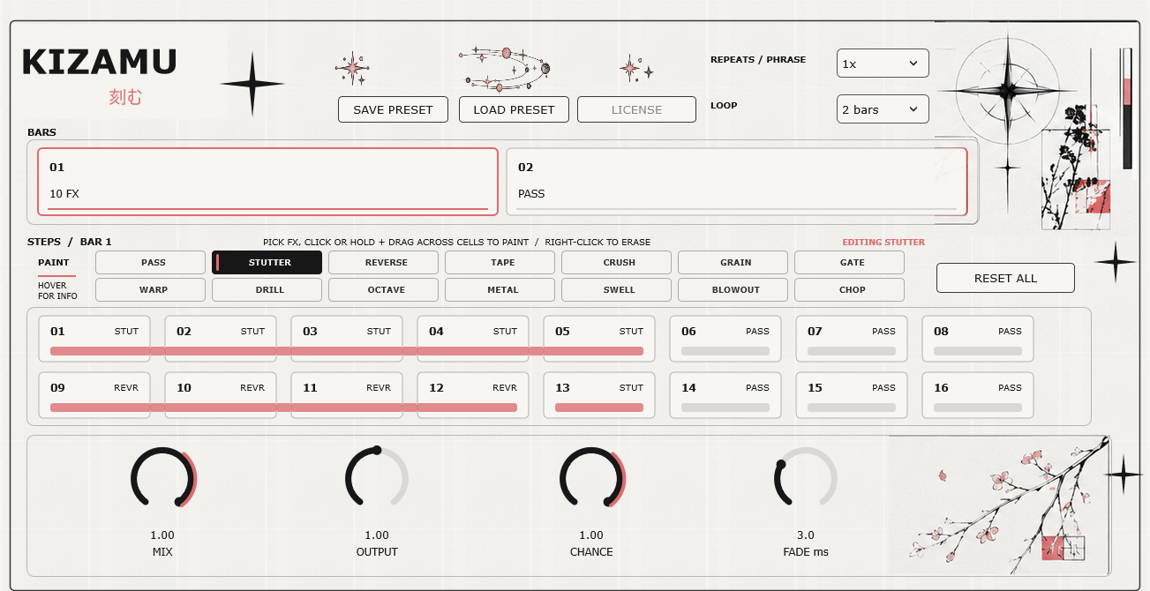Paint step cell 15 PASS

click(x=852, y=395)
